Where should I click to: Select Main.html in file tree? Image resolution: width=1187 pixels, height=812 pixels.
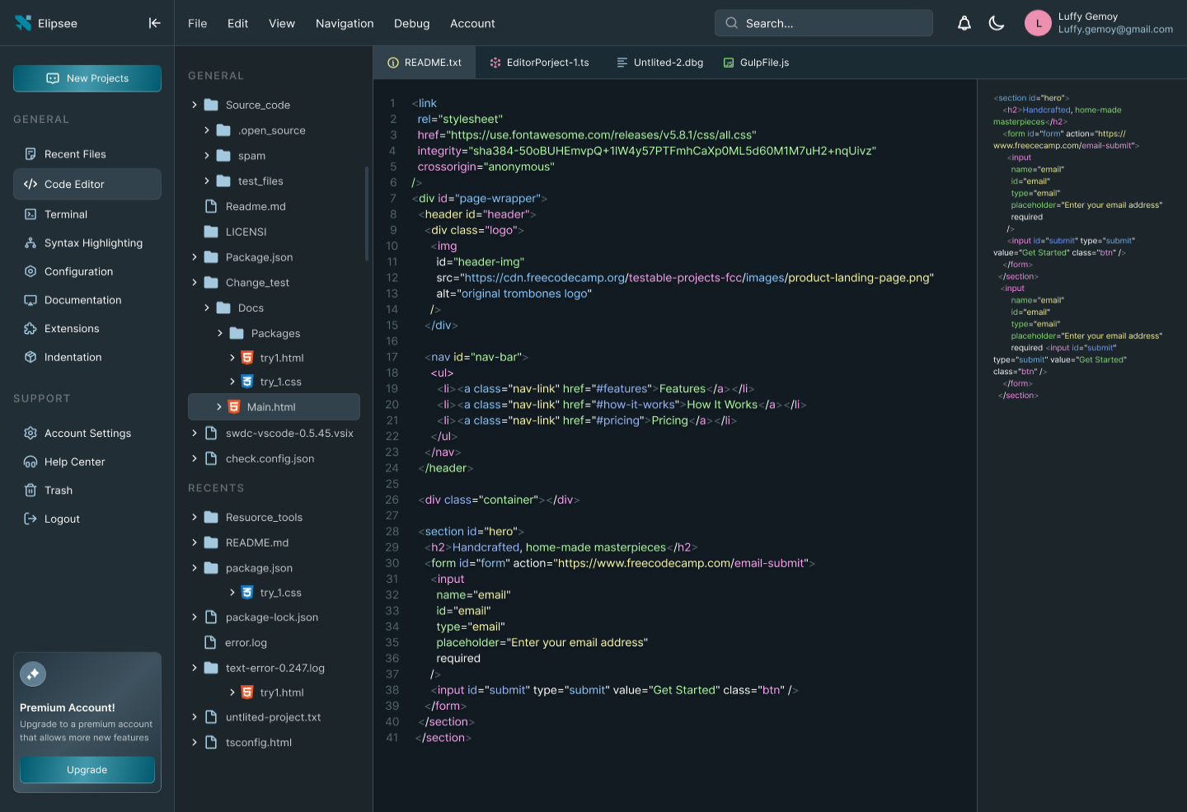tap(271, 407)
